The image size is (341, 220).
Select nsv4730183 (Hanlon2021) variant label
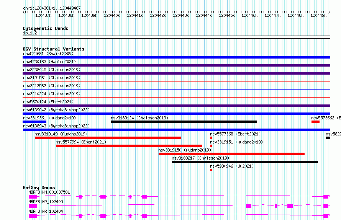coord(49,62)
